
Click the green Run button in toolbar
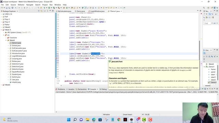(49, 8)
